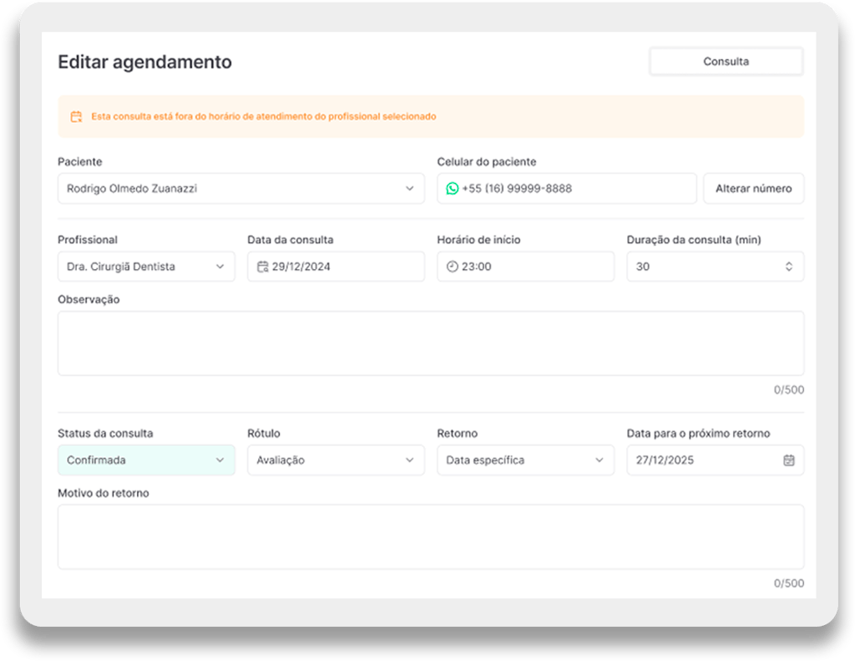The image size is (855, 661).
Task: Click the 'Profissional' label
Action: pyautogui.click(x=87, y=240)
